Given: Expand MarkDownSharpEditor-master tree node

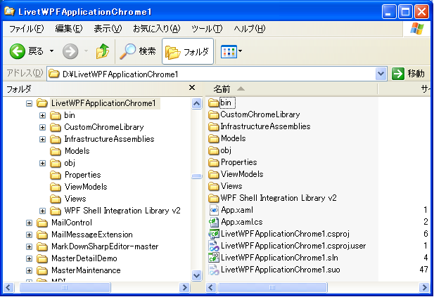Looking at the screenshot, I should click(29, 246).
